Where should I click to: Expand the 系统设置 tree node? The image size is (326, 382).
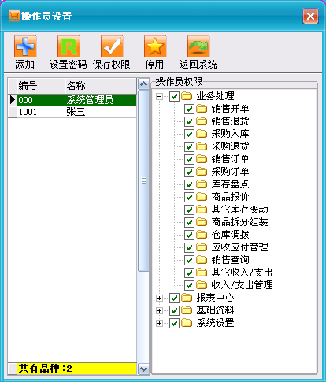click(x=159, y=323)
